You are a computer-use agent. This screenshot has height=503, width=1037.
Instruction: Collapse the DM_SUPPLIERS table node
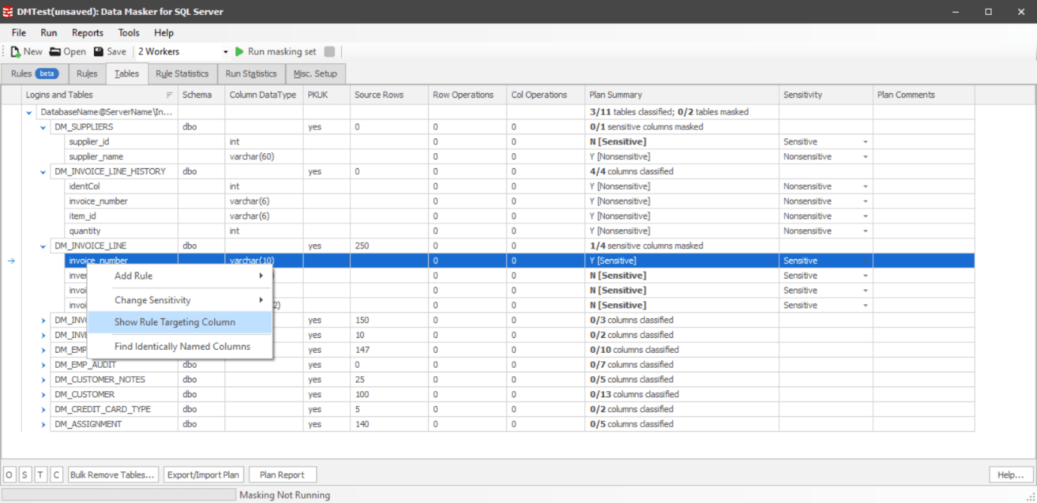[x=44, y=127]
